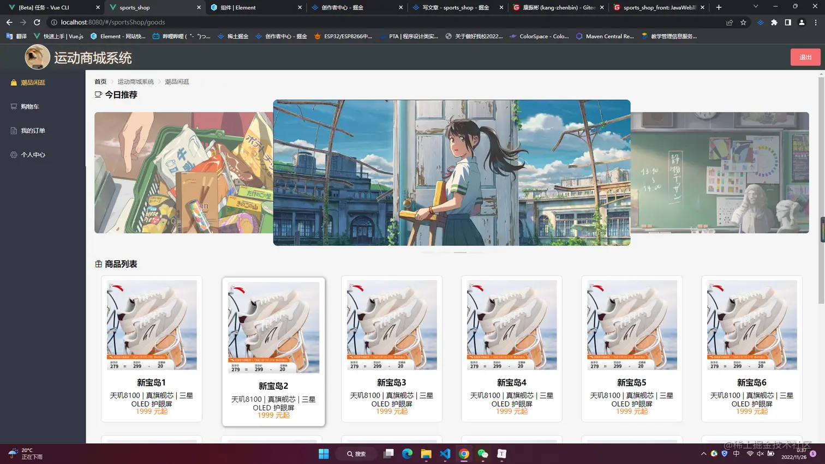
Task: Open product card 新宝岛1
Action: (152, 348)
